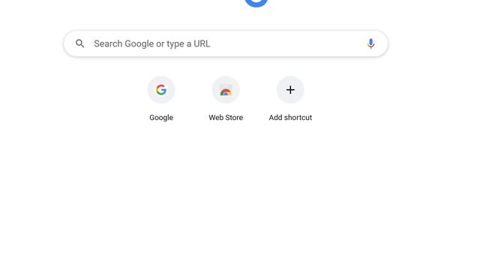Click the partial blue Google logo at top

coord(256,3)
